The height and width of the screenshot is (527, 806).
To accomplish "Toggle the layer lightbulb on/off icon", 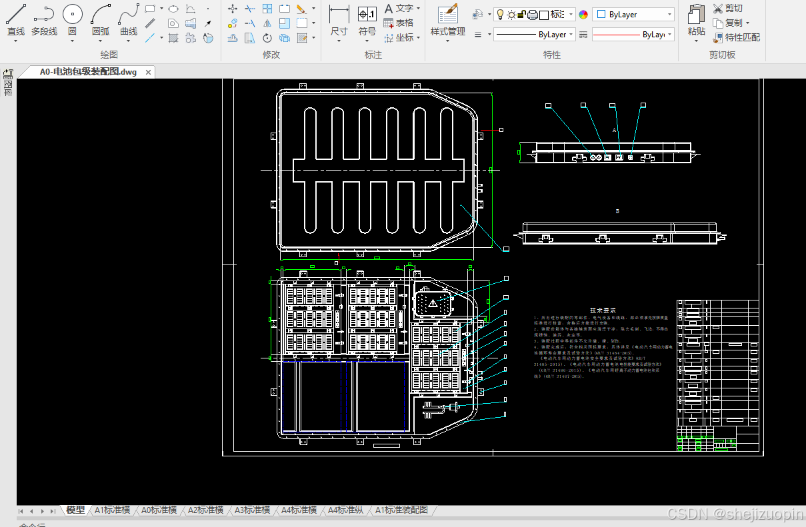I will coord(501,14).
